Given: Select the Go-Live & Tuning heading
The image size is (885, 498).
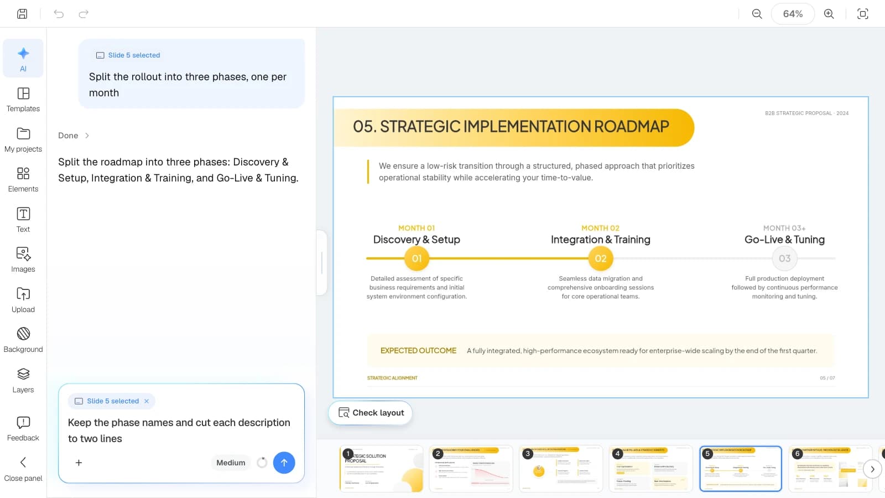Looking at the screenshot, I should [x=784, y=240].
